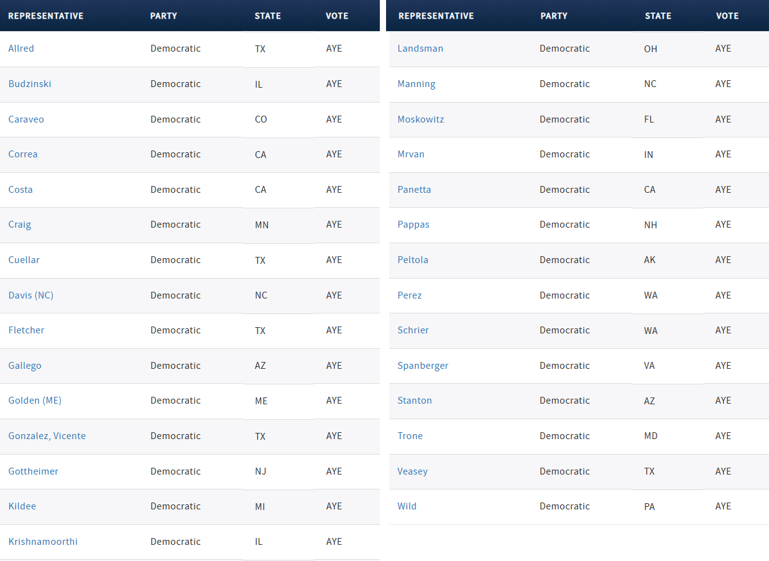Screen dimensions: 769x561
Task: Click the Caraveo name link
Action: click(x=26, y=119)
